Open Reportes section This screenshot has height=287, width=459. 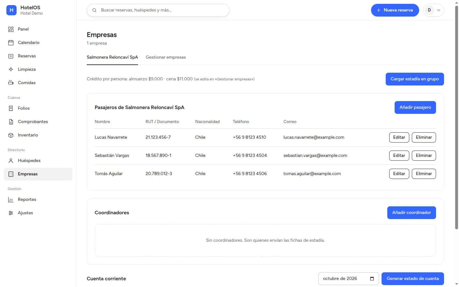38,200
